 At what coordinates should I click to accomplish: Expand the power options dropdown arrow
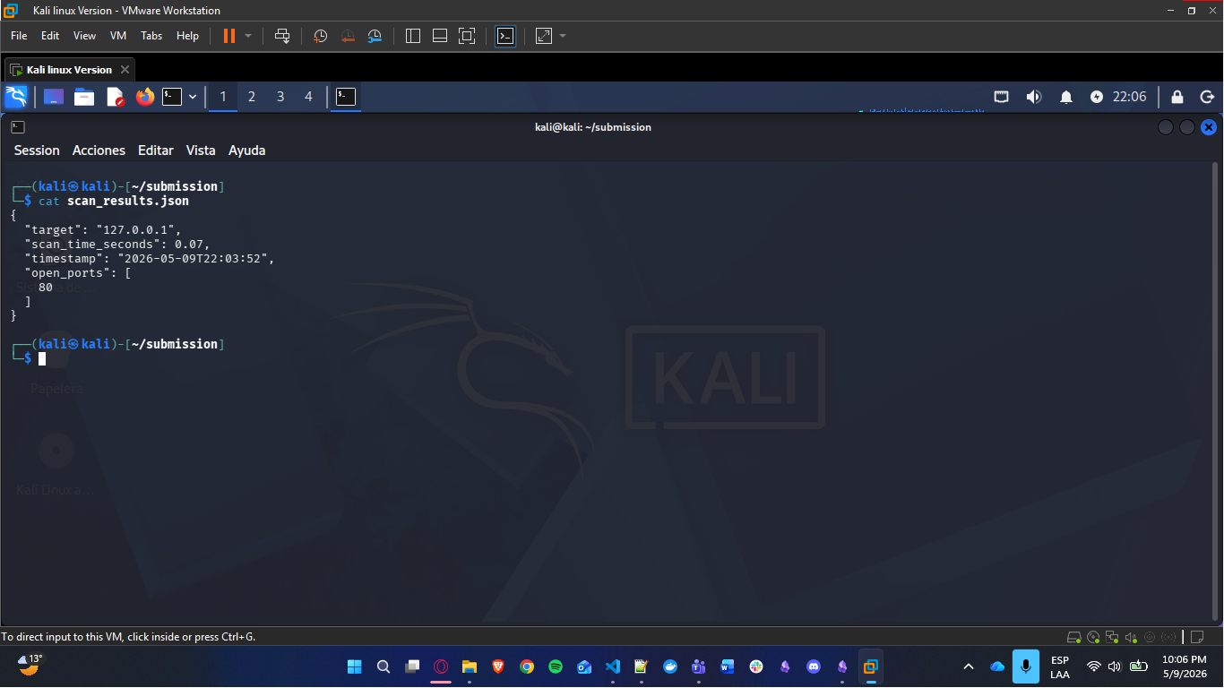point(248,36)
